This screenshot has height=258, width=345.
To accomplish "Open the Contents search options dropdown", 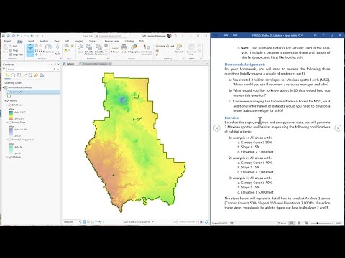I will pos(58,70).
